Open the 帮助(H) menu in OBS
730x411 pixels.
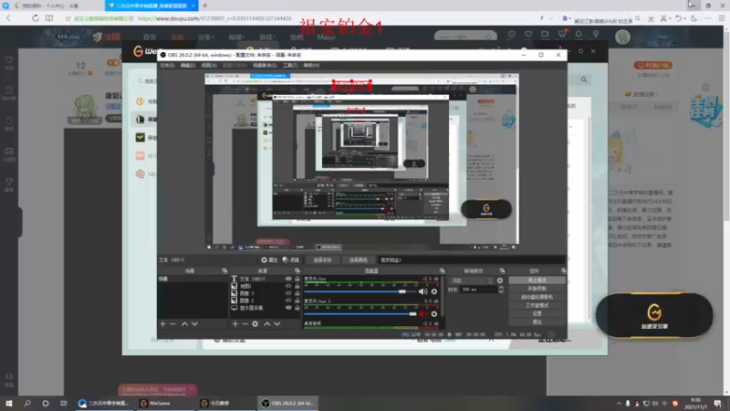pyautogui.click(x=311, y=65)
